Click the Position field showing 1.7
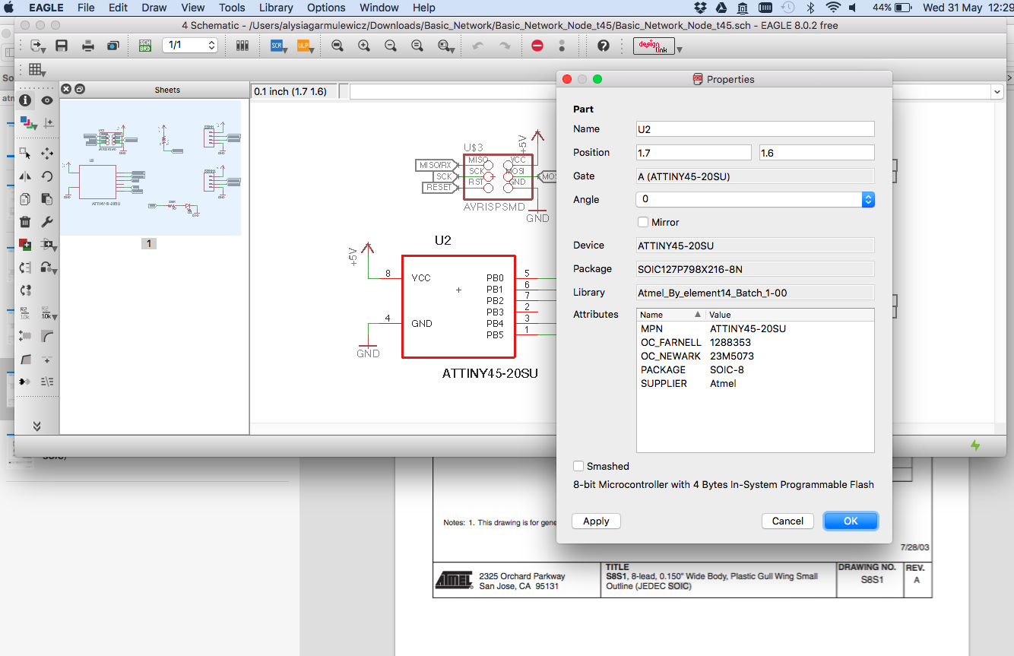Screen dimensions: 1014x656 click(694, 153)
